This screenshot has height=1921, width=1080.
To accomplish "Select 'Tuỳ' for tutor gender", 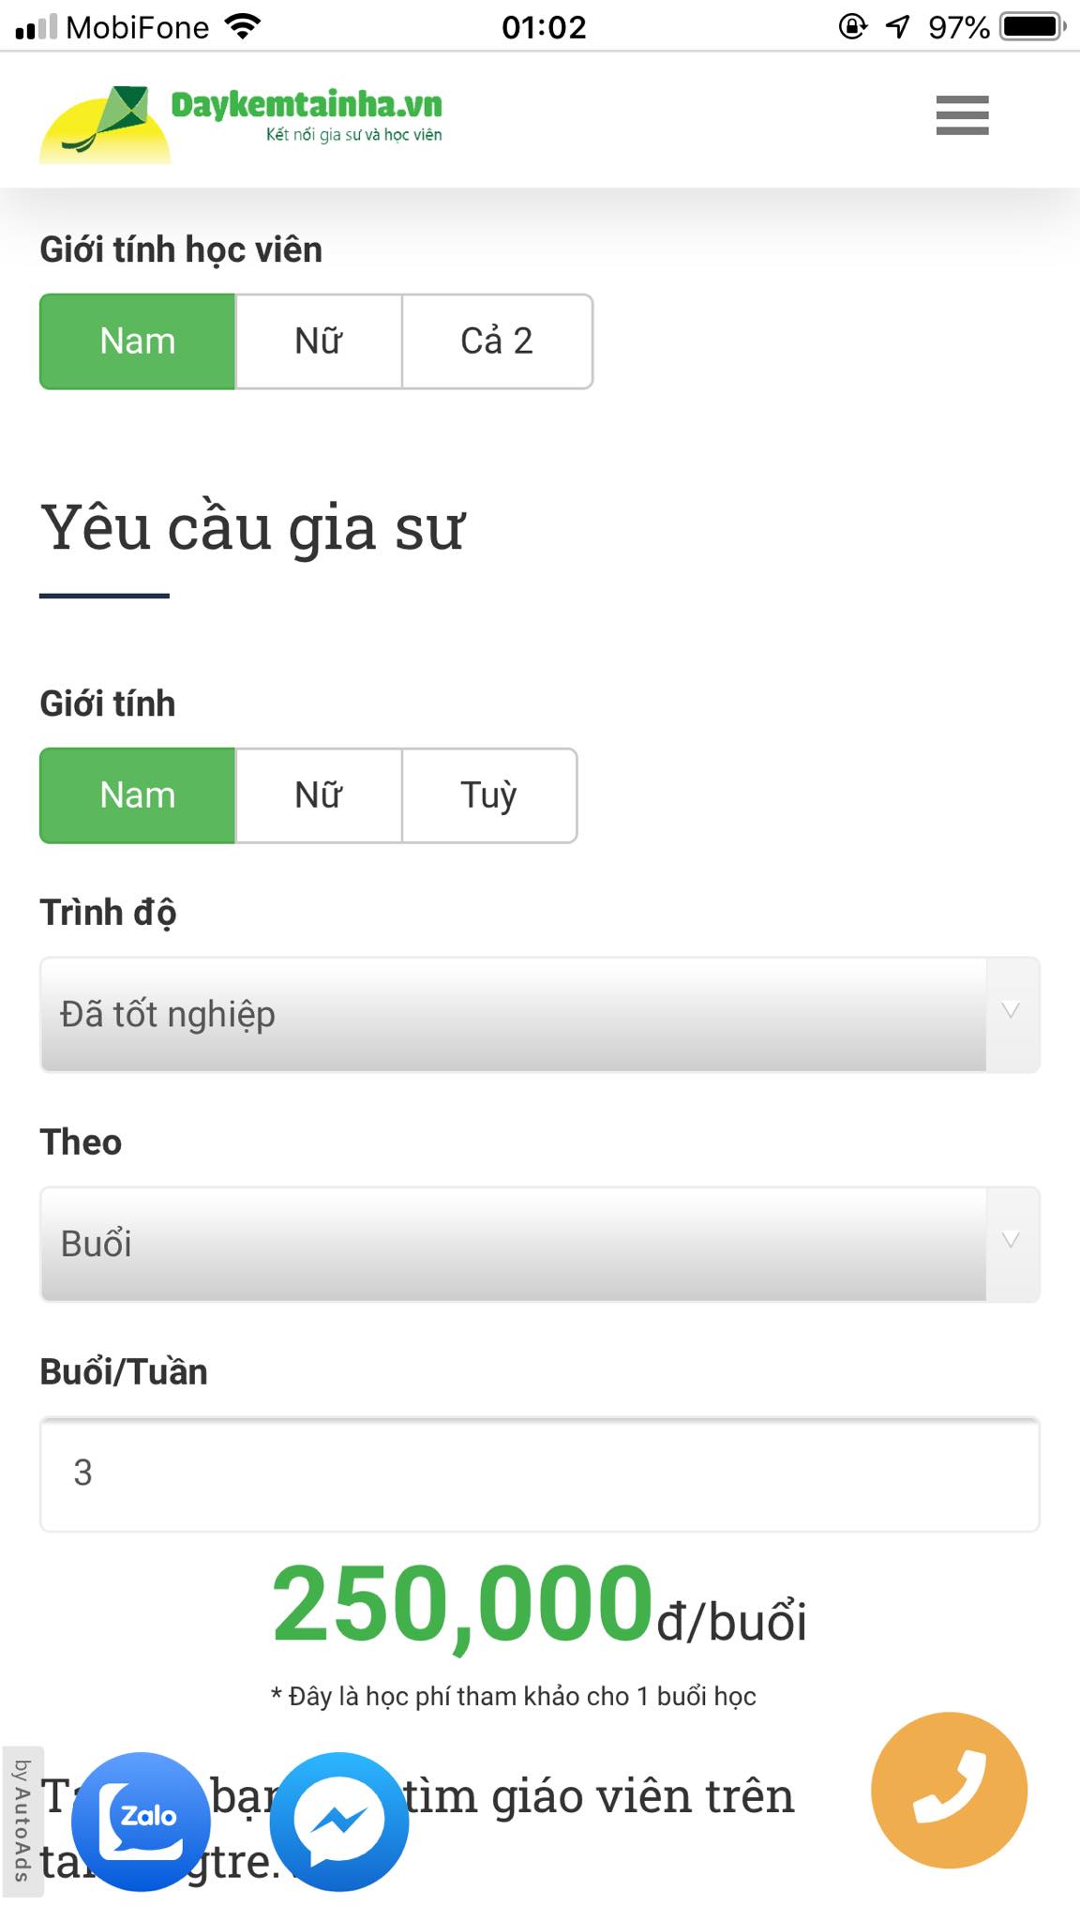I will (x=488, y=795).
